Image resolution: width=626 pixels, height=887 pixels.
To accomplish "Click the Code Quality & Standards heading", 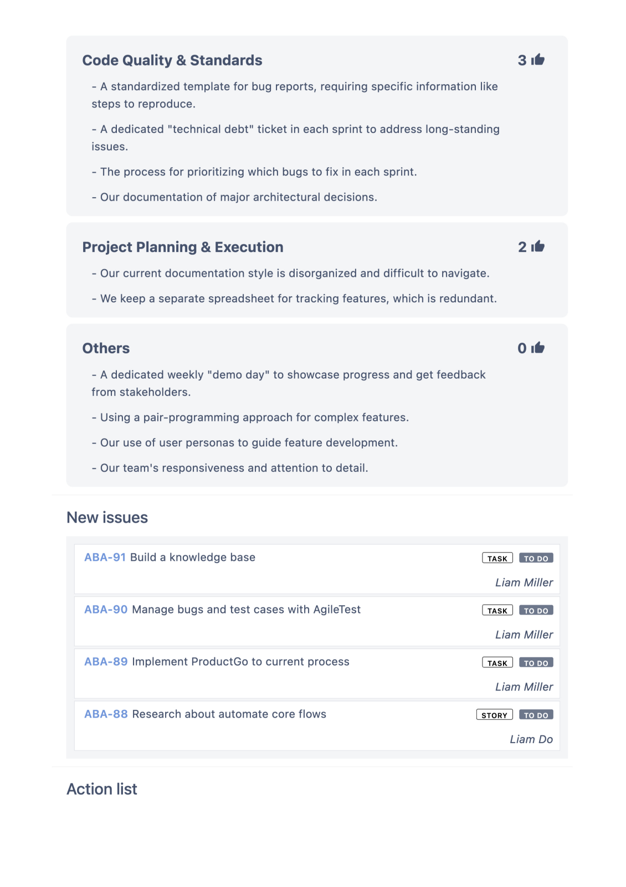I will click(172, 60).
